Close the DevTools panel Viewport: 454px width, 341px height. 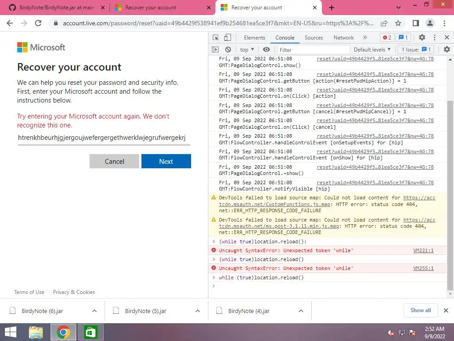(447, 37)
